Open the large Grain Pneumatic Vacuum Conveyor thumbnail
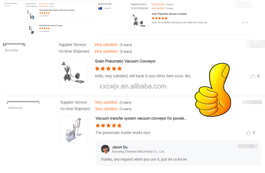 (73, 73)
